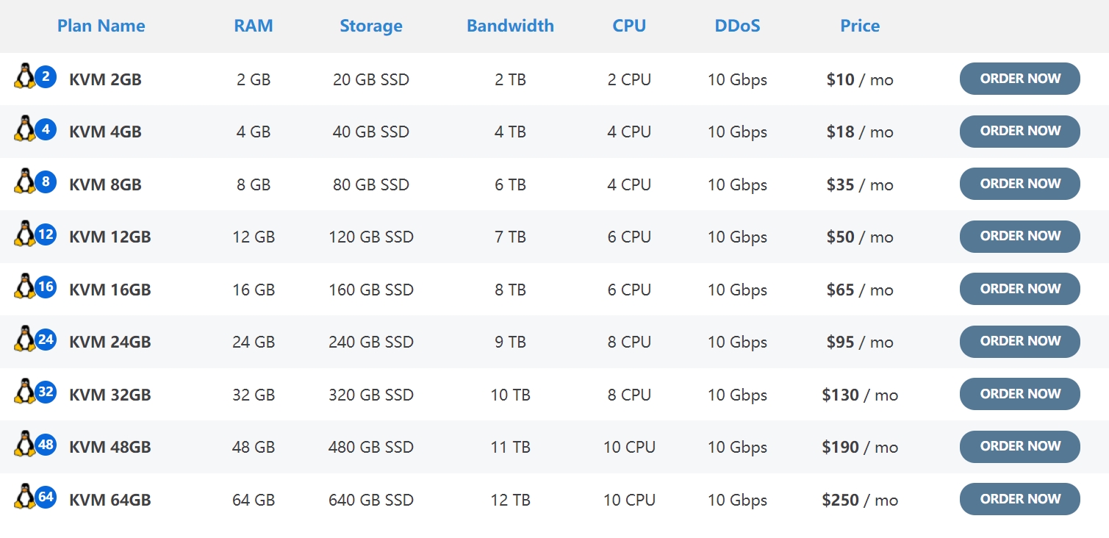This screenshot has height=538, width=1109.
Task: Select the KVM 48GB plan name
Action: 110,447
